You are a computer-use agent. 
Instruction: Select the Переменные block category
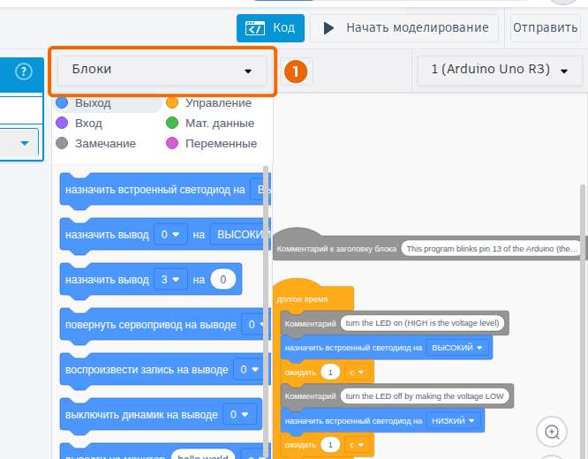coord(212,143)
